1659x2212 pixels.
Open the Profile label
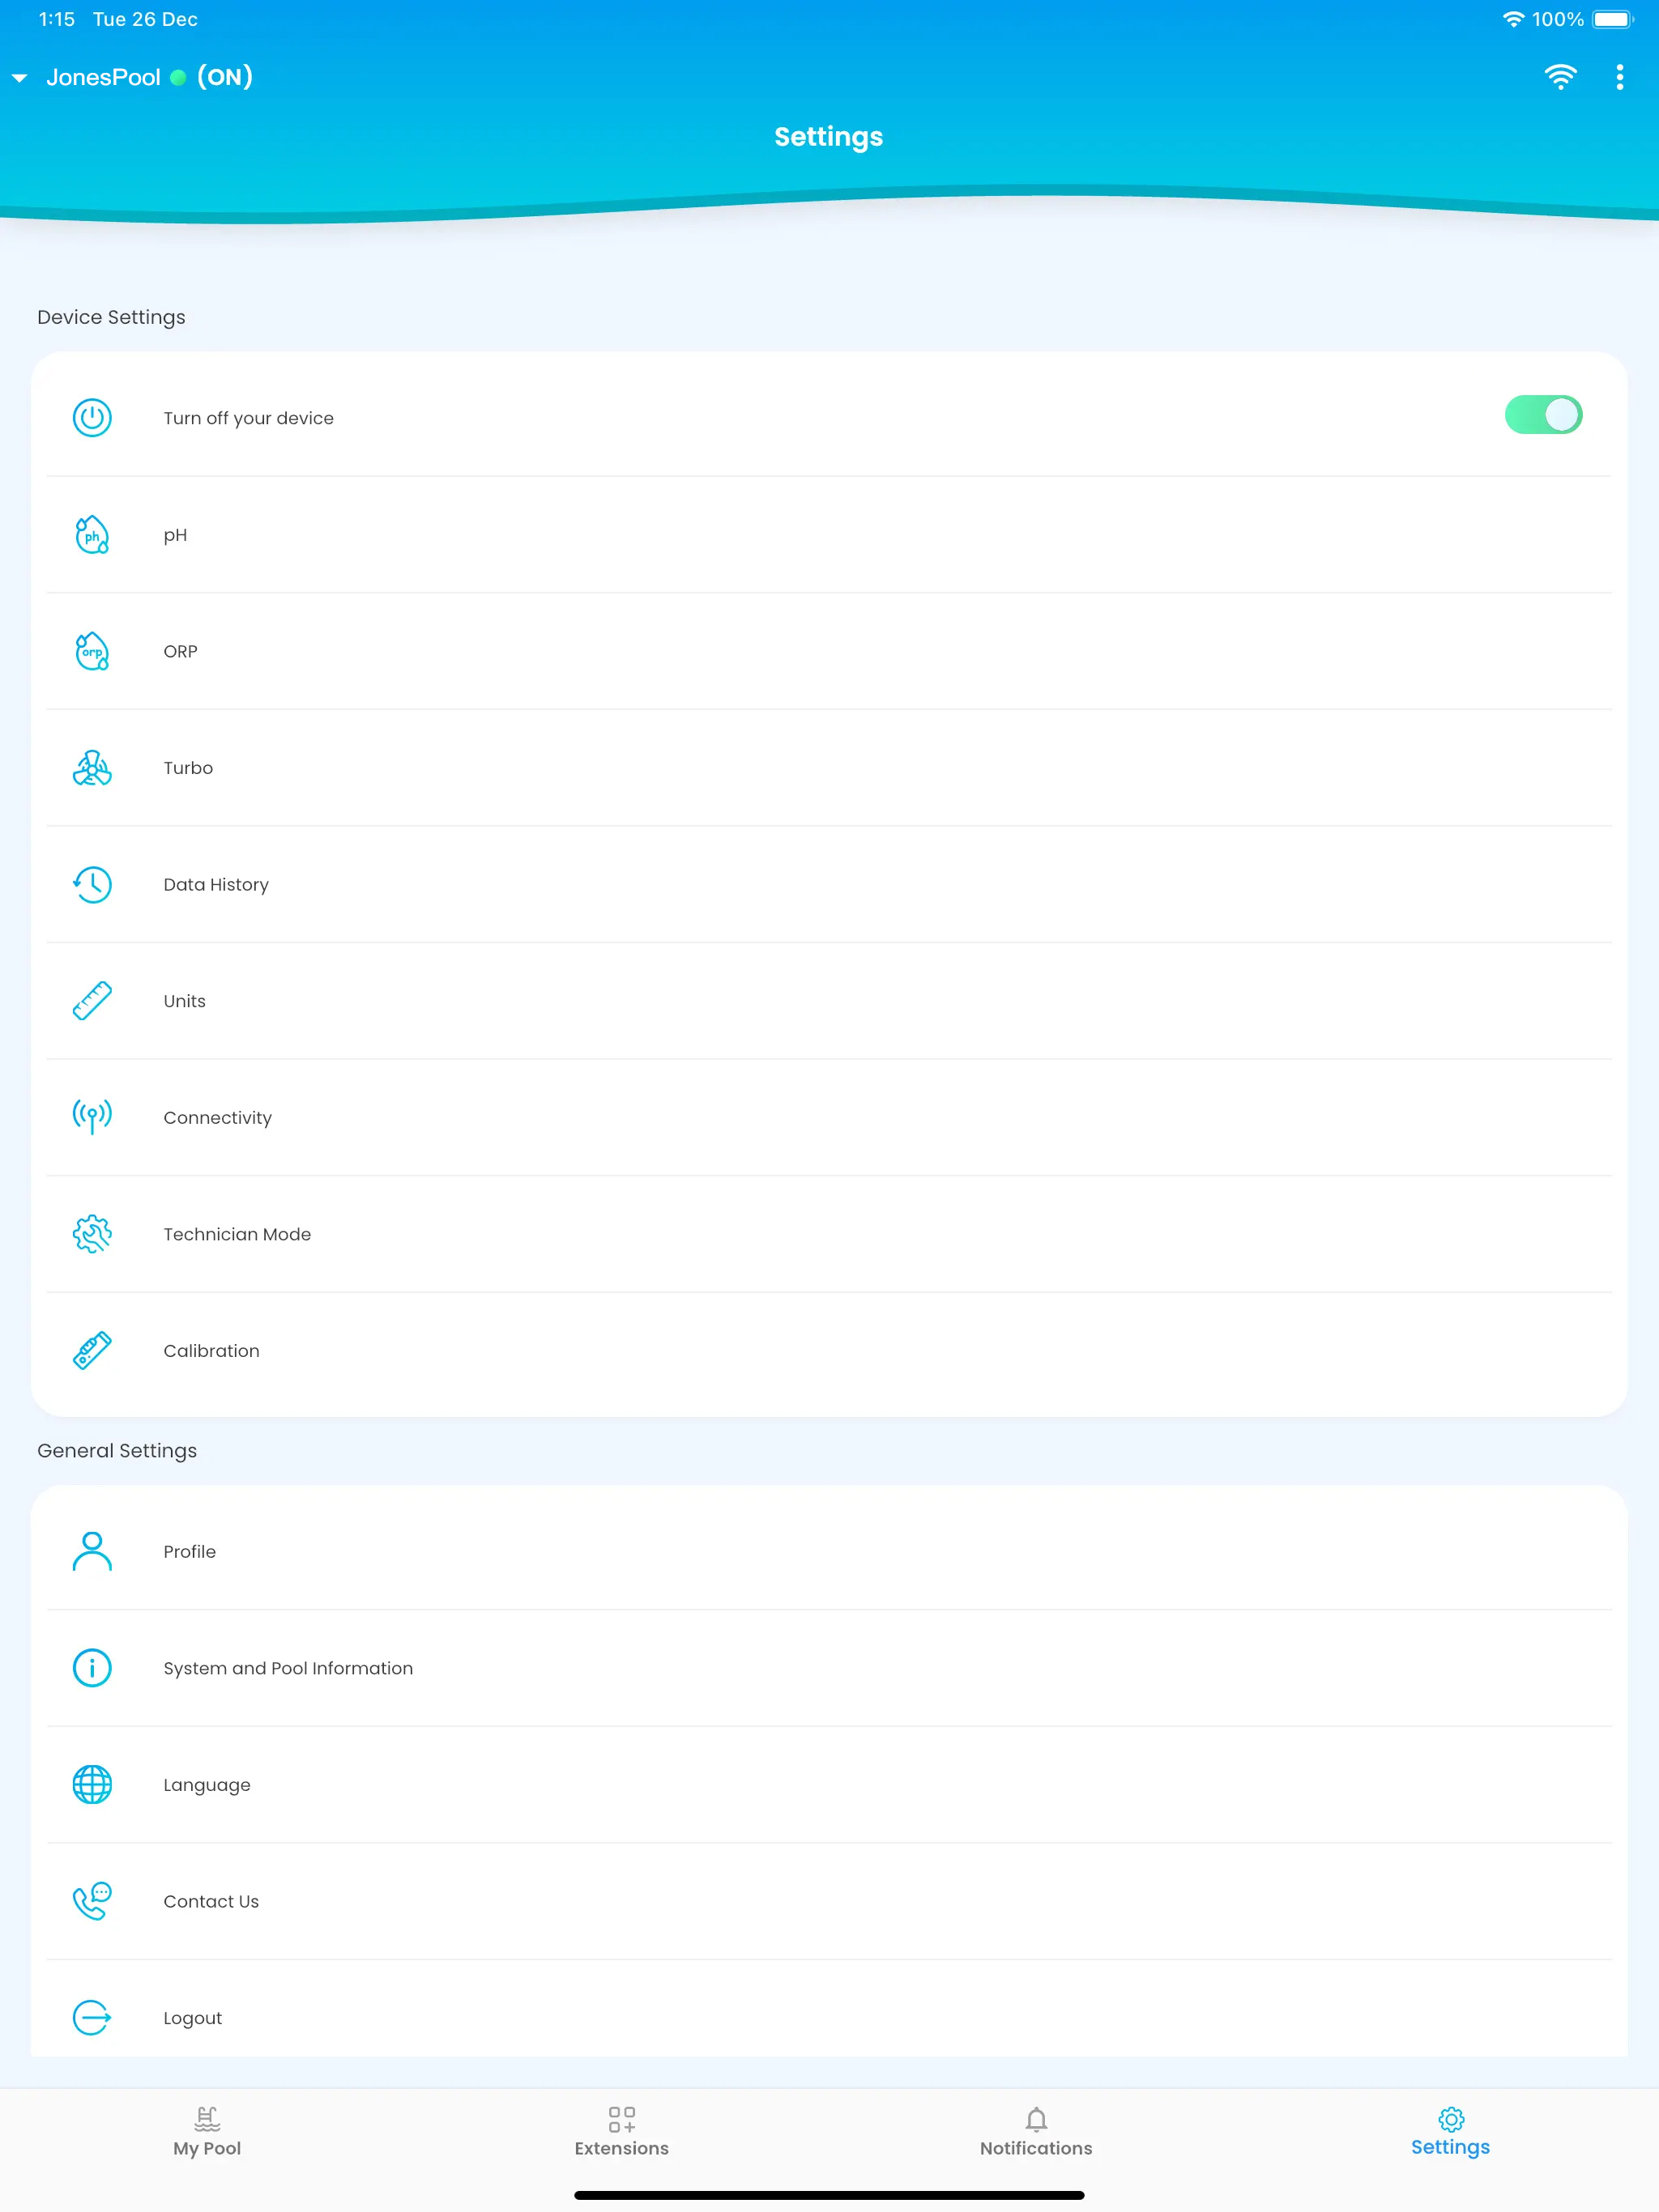(189, 1552)
